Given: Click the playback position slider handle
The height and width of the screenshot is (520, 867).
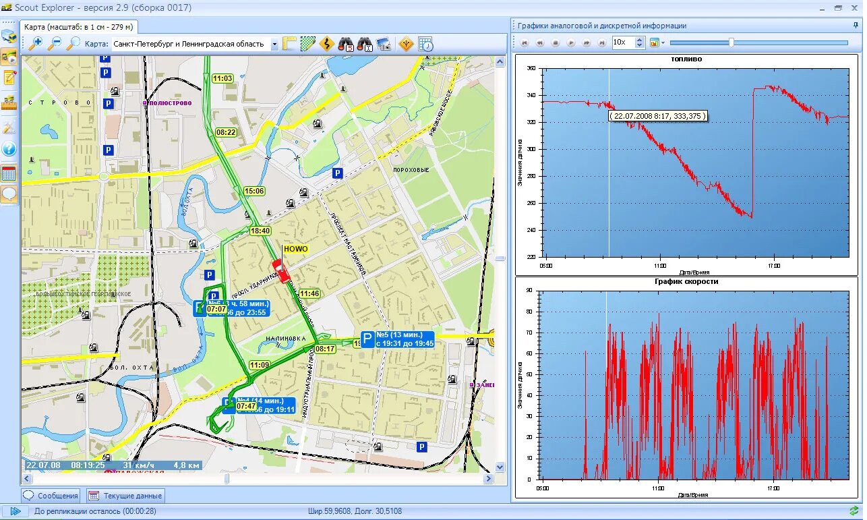Looking at the screenshot, I should (731, 42).
